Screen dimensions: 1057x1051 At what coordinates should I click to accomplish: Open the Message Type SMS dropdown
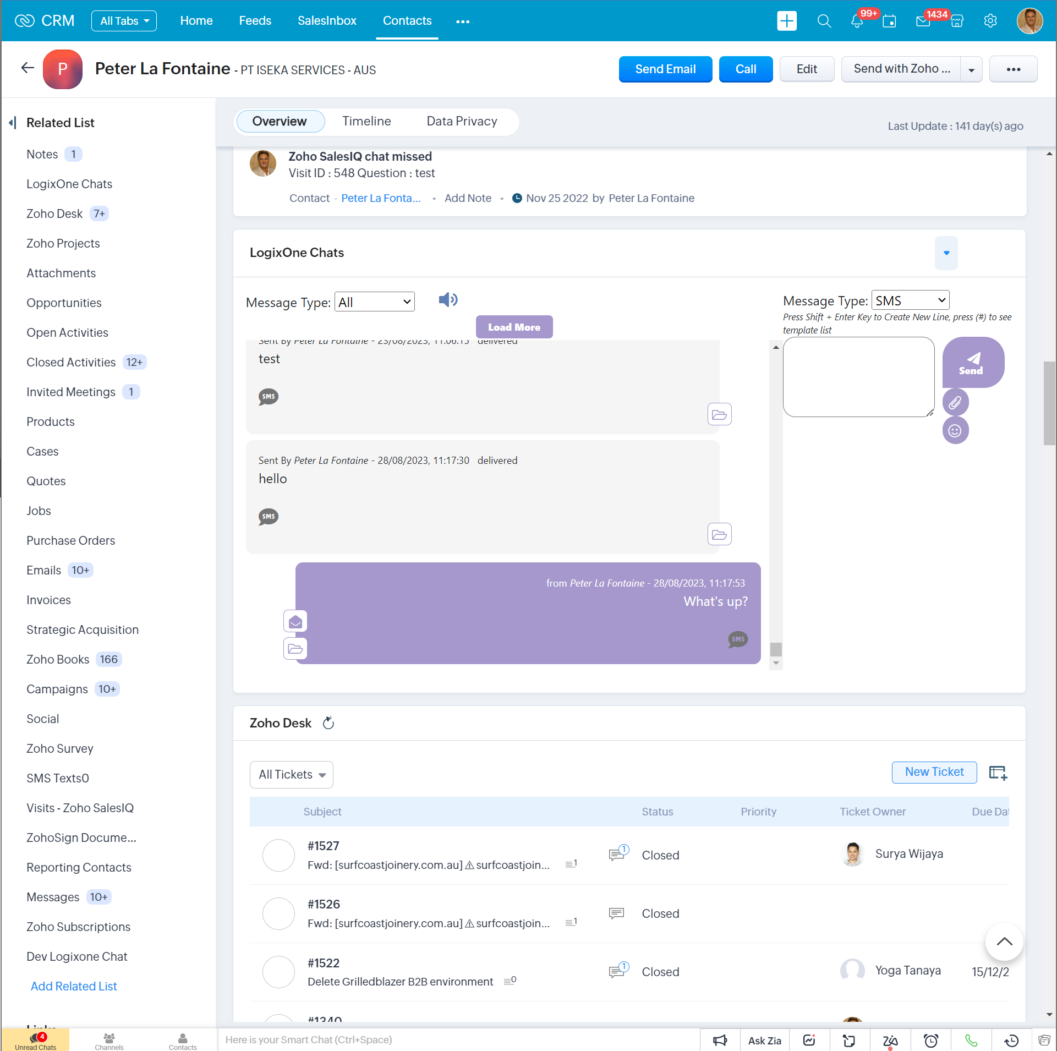[910, 300]
